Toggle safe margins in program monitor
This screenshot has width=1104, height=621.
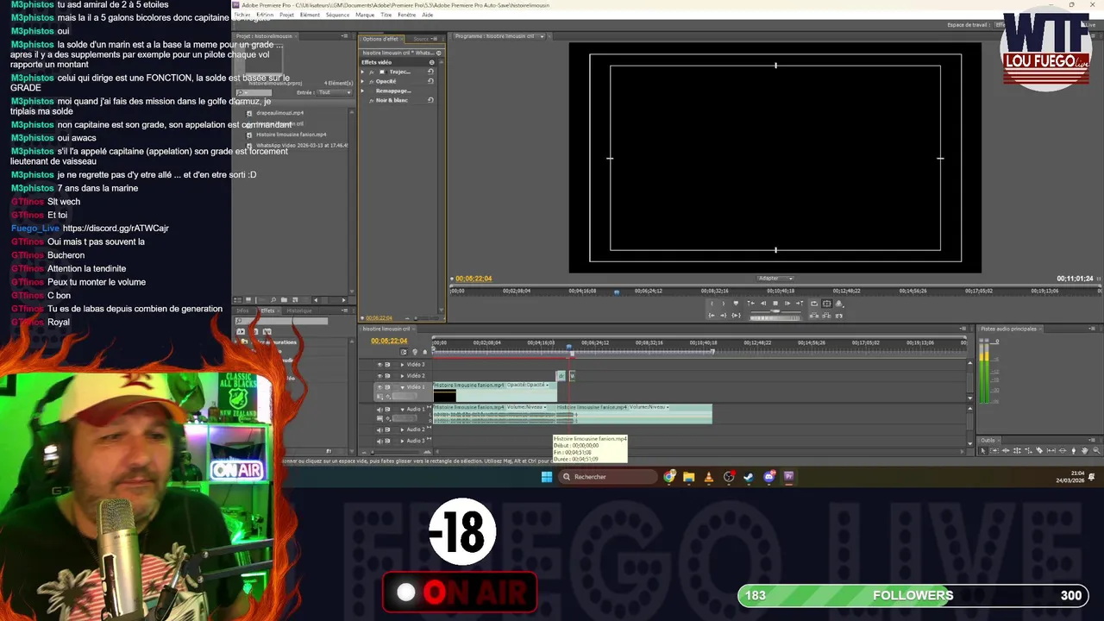[x=826, y=304]
